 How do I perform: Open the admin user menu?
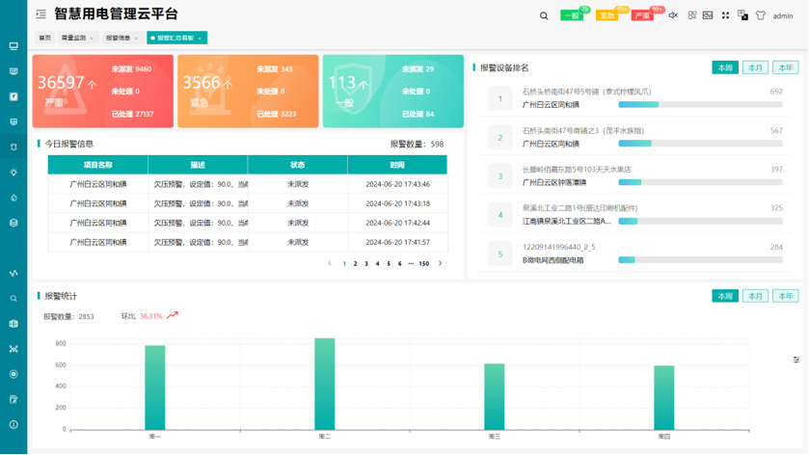(x=783, y=16)
